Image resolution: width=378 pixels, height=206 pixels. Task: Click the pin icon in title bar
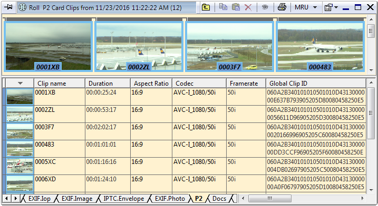coord(8,7)
